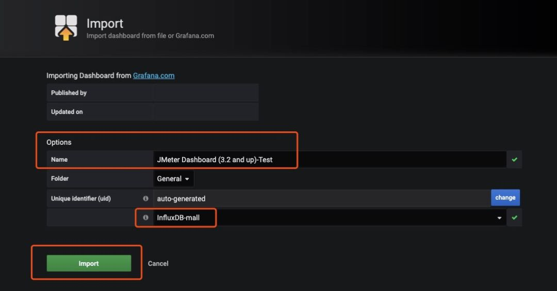Click the Folder label
The image size is (557, 291).
point(60,179)
